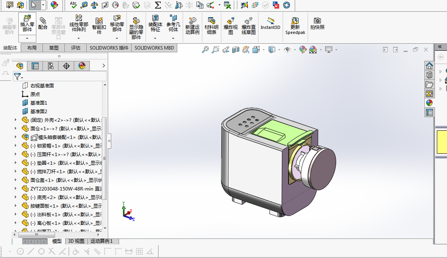Switch to the 3D 视图 bottom tab

[76, 241]
